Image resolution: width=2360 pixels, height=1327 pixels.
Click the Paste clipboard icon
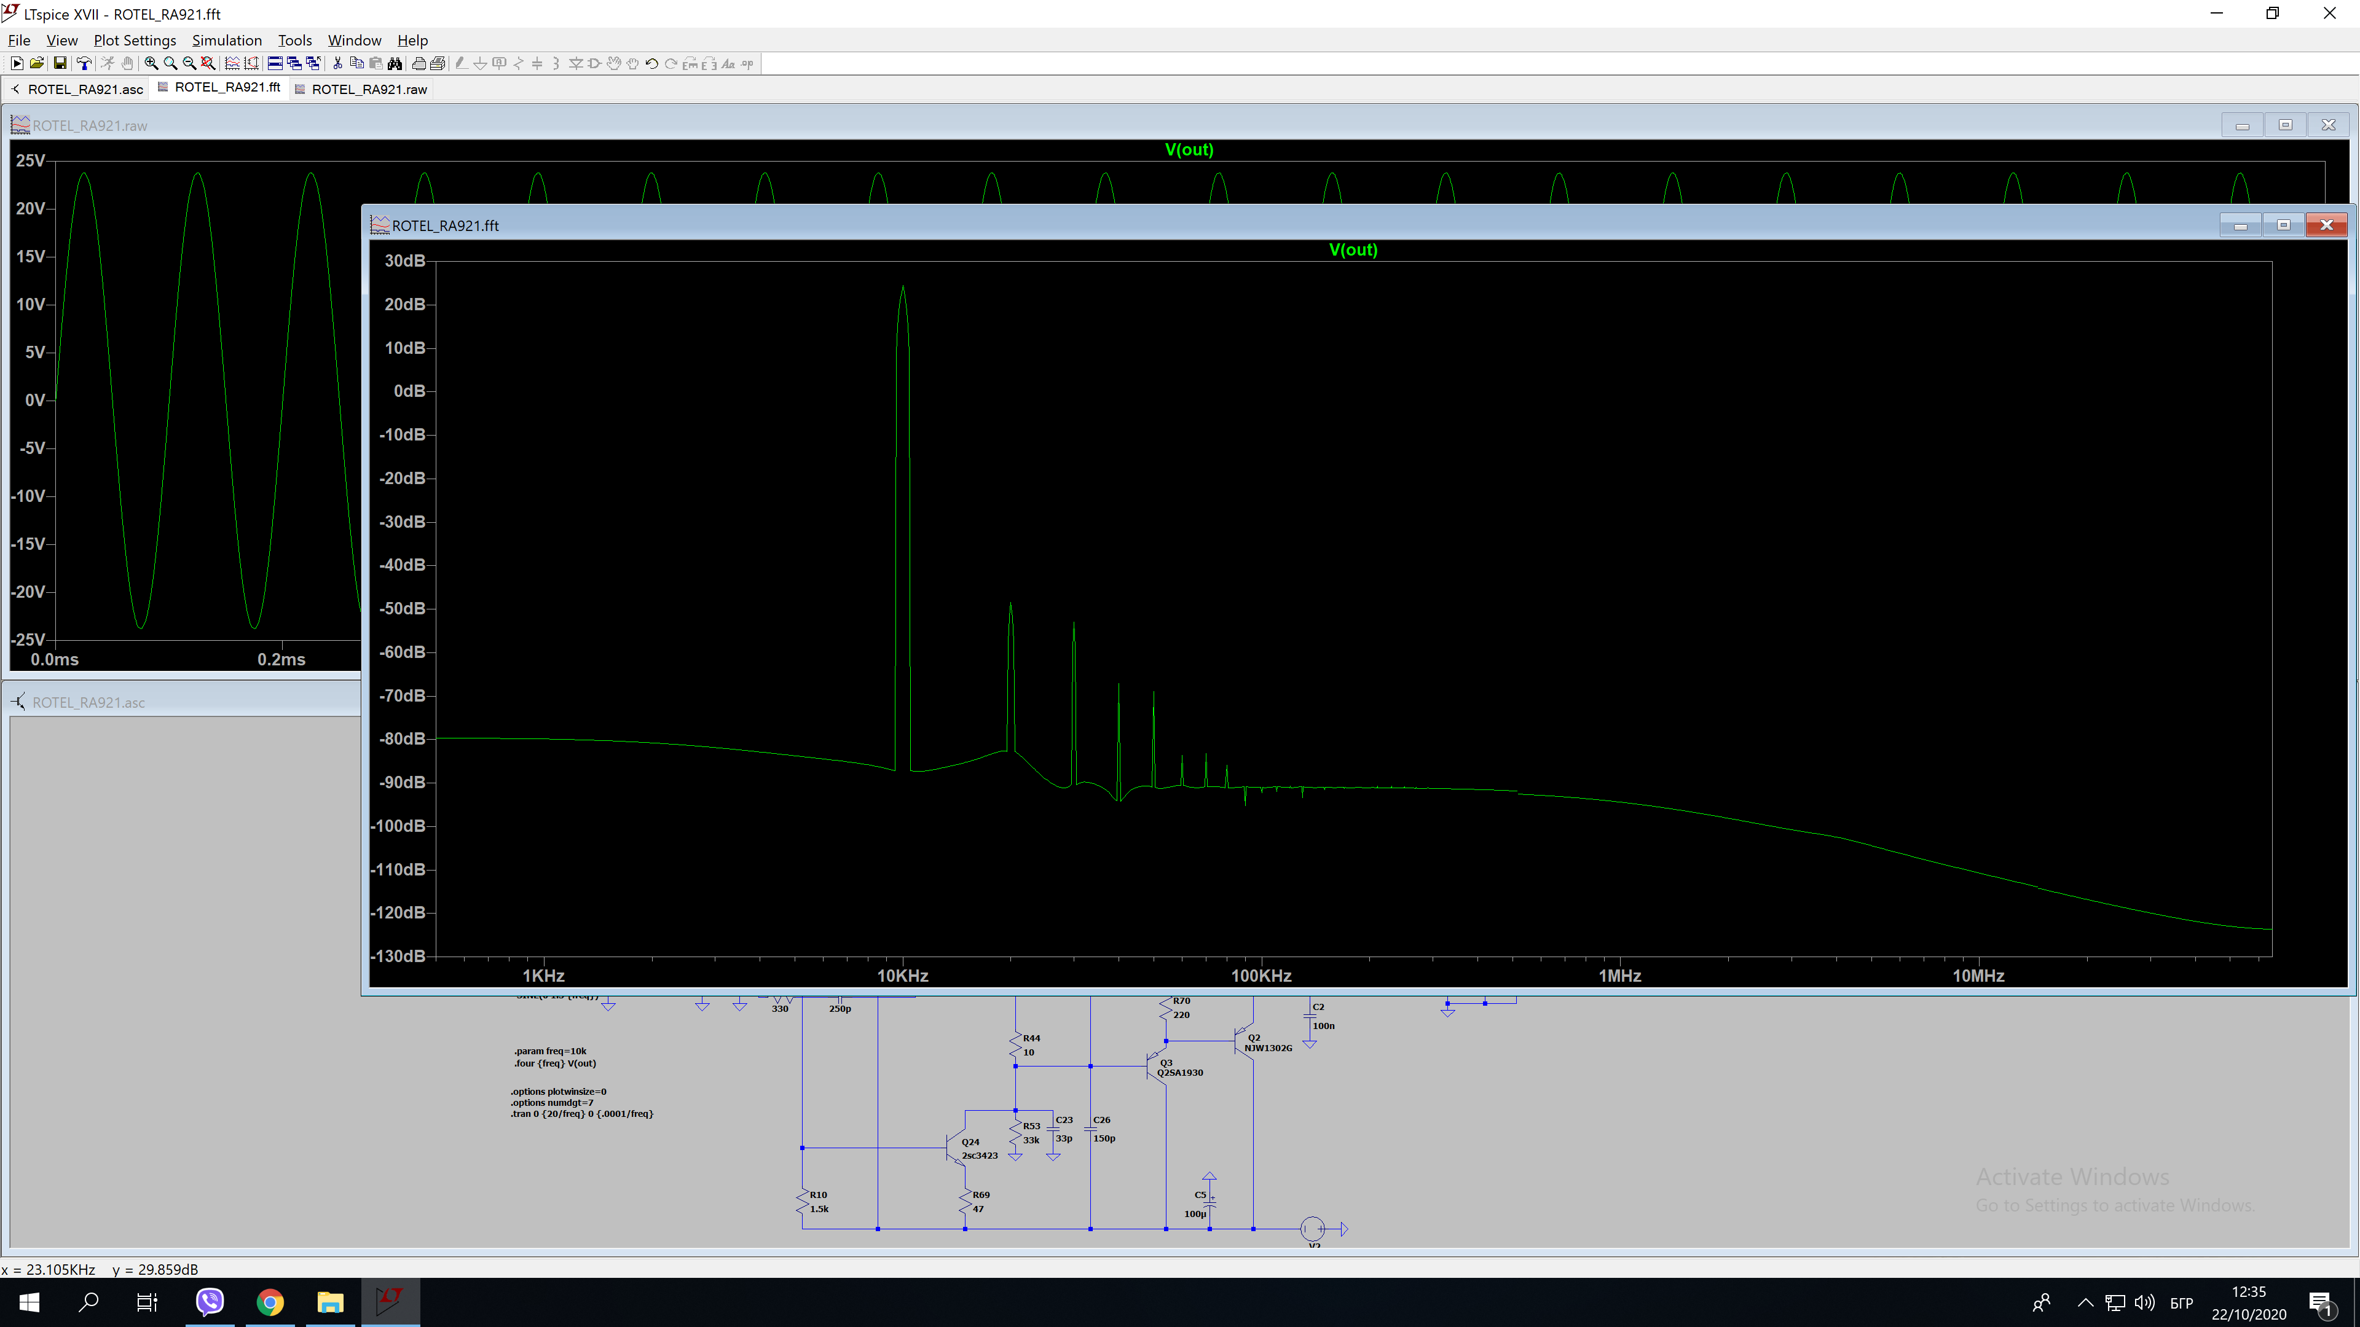coord(376,63)
